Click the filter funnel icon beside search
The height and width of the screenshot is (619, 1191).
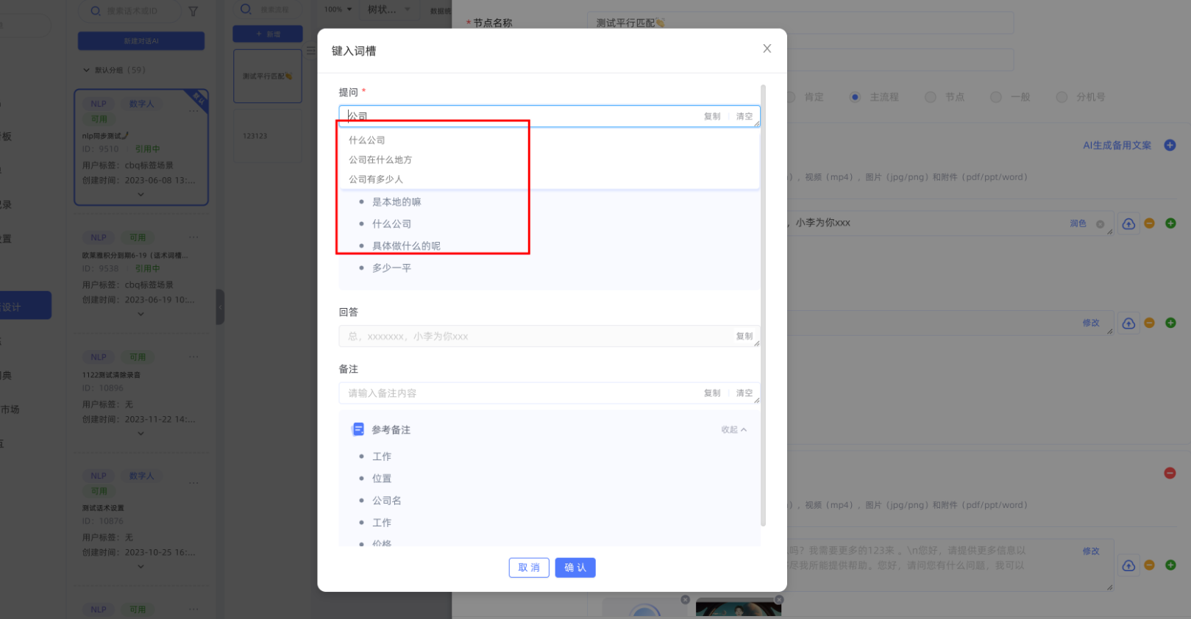point(193,11)
